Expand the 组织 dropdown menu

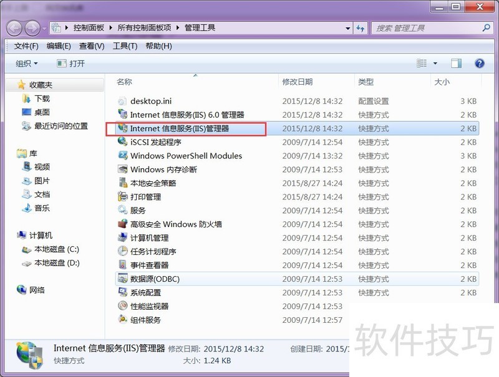pos(27,64)
